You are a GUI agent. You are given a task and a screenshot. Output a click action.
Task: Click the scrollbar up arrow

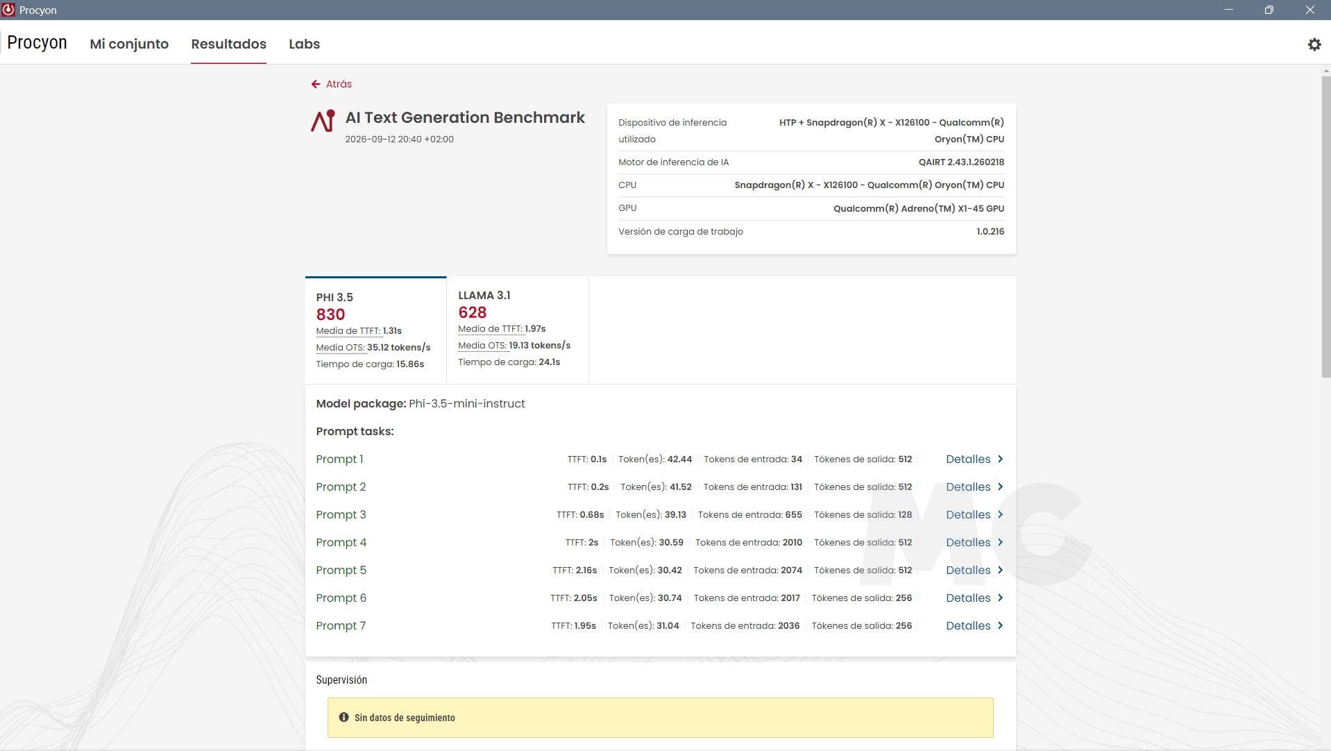point(1325,70)
